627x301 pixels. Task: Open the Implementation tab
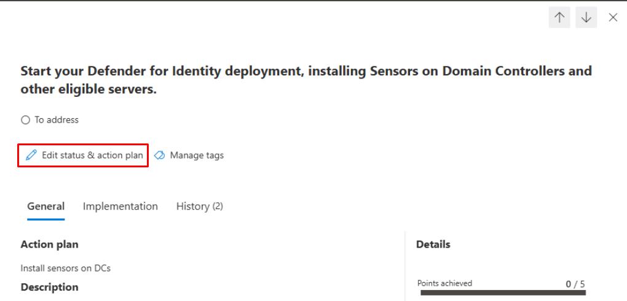tap(120, 207)
